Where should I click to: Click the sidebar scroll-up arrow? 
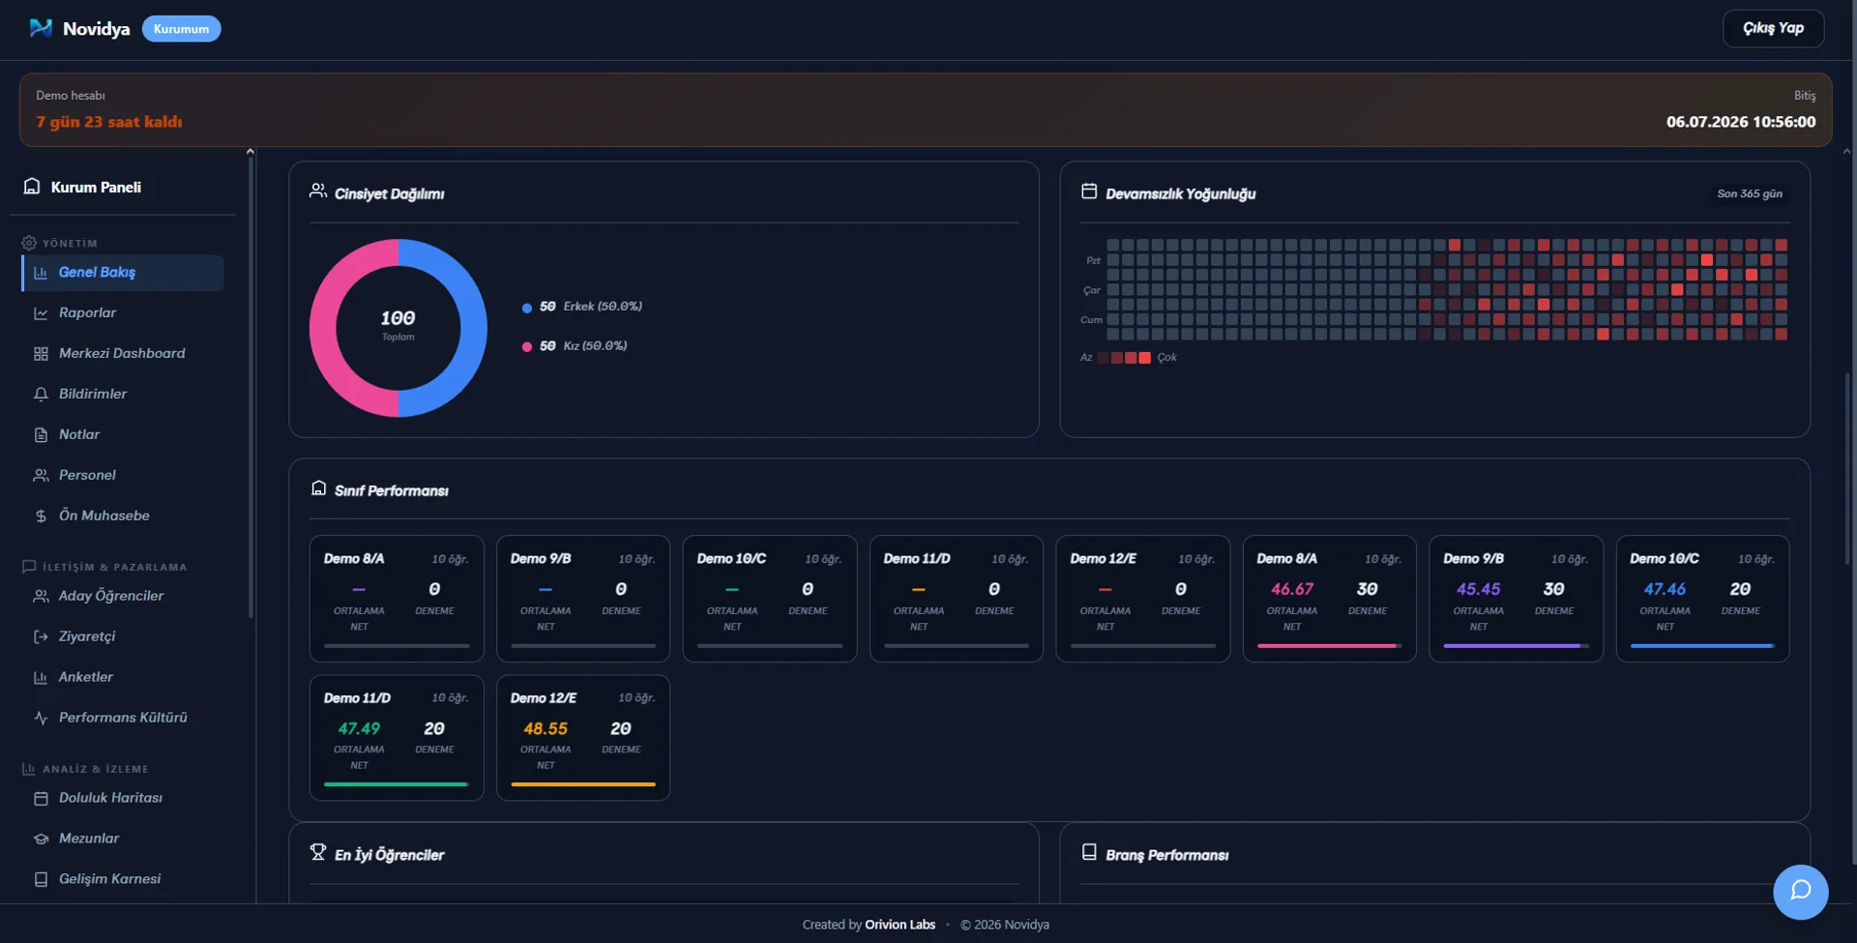(x=251, y=152)
